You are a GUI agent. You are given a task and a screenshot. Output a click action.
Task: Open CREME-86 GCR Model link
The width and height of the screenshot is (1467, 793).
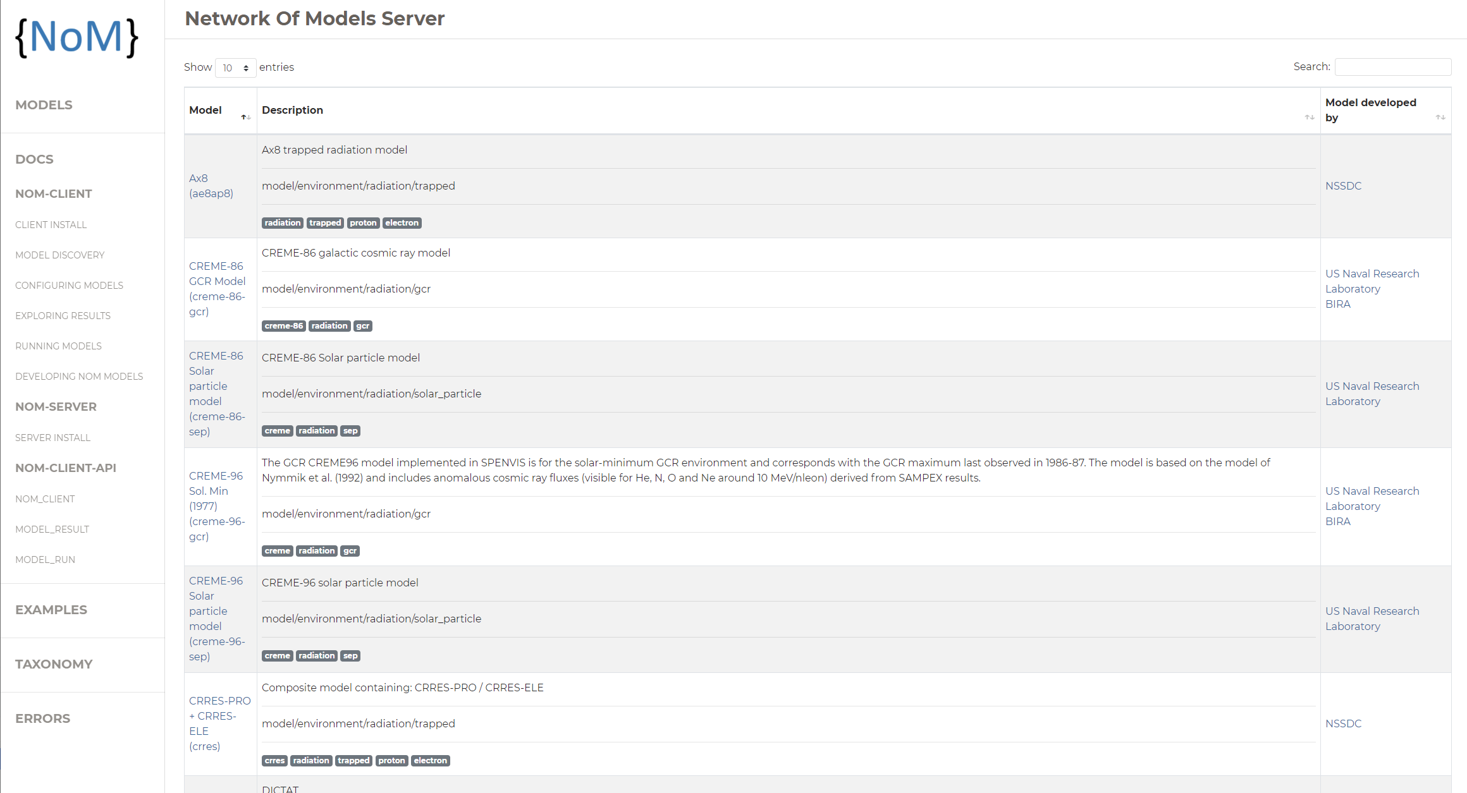[x=217, y=289]
